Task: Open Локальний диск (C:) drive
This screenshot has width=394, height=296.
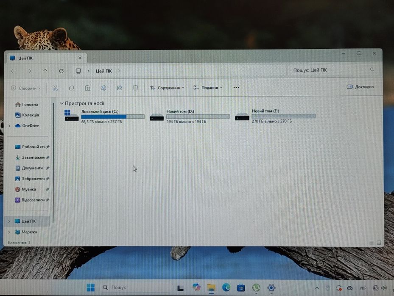Action: tap(104, 116)
